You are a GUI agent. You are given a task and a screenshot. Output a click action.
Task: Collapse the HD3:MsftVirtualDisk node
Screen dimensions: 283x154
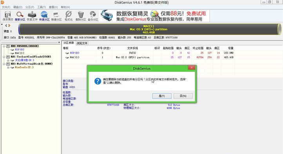coord(4,64)
